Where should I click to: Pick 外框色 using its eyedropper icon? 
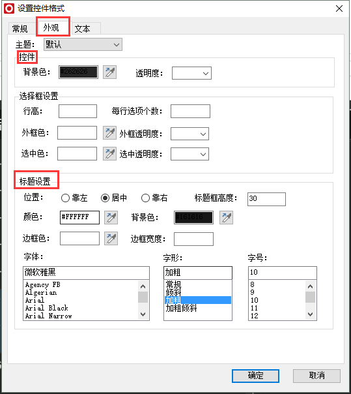[109, 133]
